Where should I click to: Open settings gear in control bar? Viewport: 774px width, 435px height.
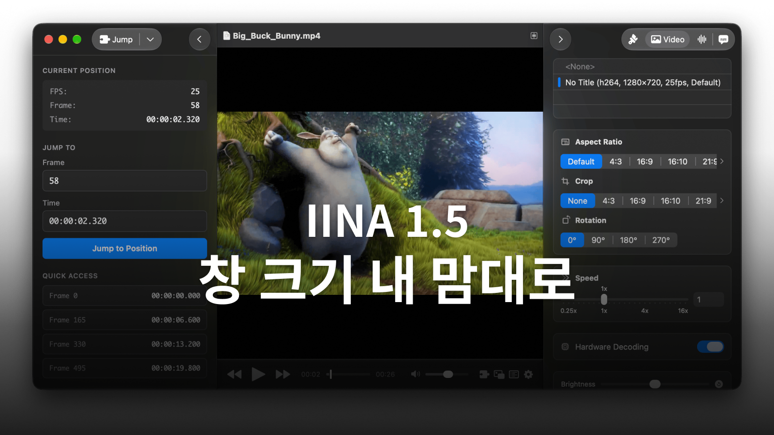coord(528,374)
